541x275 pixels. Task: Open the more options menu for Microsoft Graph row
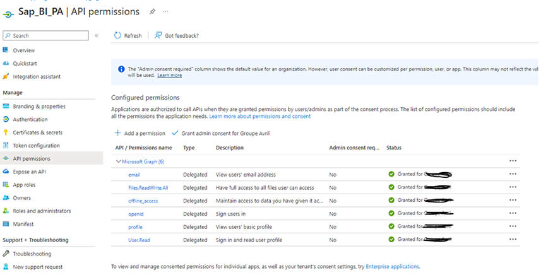[513, 161]
